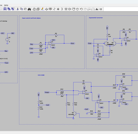Select resistor R7 in Exponential converter

107,36
